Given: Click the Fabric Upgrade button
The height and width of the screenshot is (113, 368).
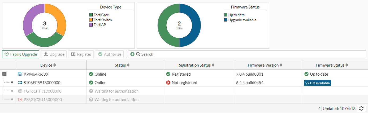Looking at the screenshot, I should click(x=21, y=54).
